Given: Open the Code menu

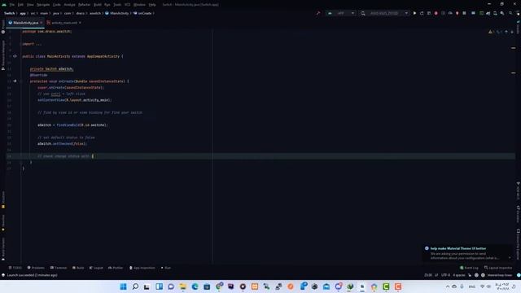Looking at the screenshot, I should click(x=57, y=5).
